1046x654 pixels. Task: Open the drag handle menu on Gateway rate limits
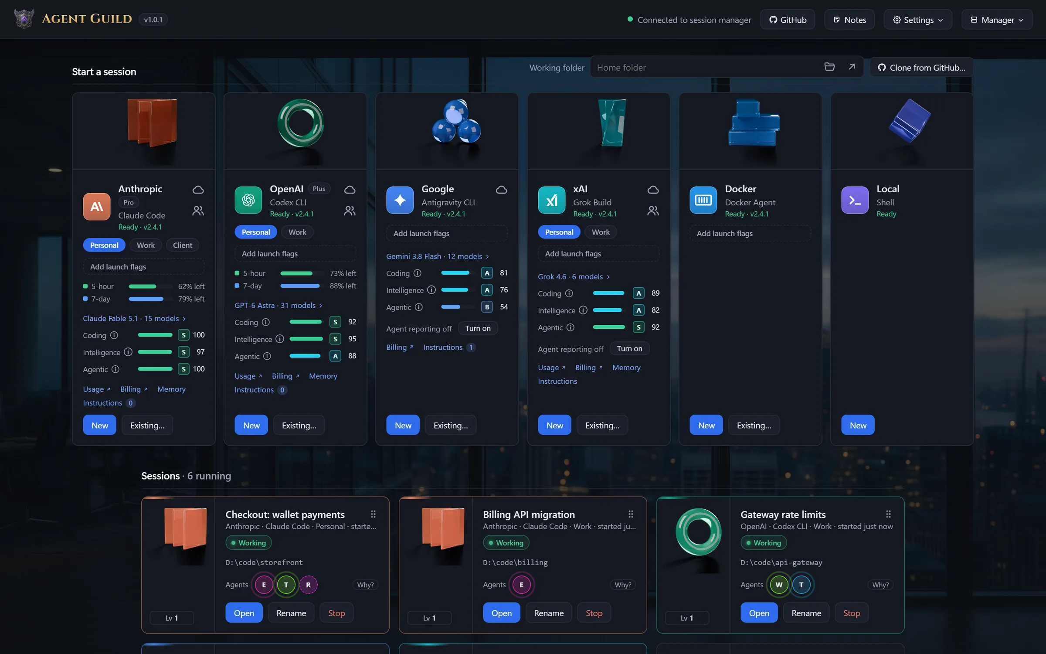pyautogui.click(x=888, y=514)
